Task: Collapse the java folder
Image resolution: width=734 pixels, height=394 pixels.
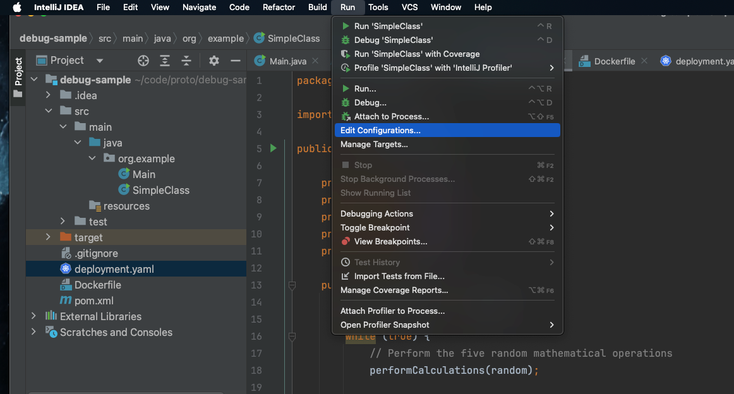Action: pos(78,142)
